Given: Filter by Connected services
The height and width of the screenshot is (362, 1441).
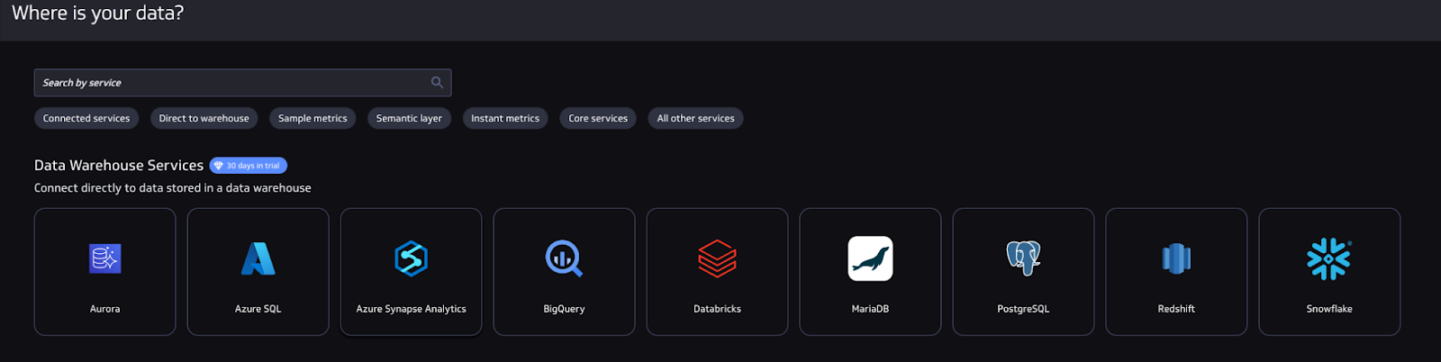Looking at the screenshot, I should coord(86,118).
